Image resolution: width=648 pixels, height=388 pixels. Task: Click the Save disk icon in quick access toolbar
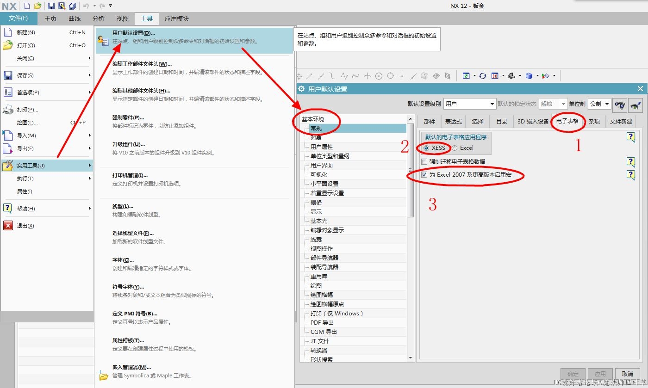pos(51,6)
